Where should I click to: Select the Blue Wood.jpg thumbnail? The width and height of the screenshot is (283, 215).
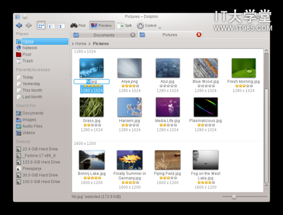206,68
